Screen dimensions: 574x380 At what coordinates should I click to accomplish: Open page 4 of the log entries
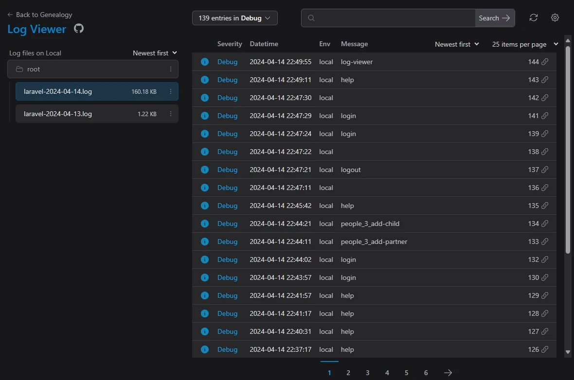pyautogui.click(x=387, y=372)
